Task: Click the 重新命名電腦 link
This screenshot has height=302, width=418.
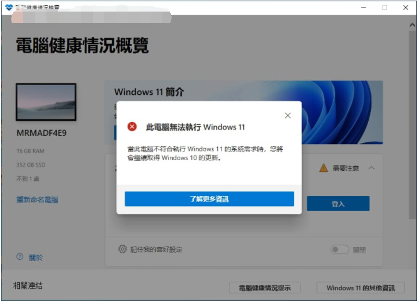Action: point(37,200)
